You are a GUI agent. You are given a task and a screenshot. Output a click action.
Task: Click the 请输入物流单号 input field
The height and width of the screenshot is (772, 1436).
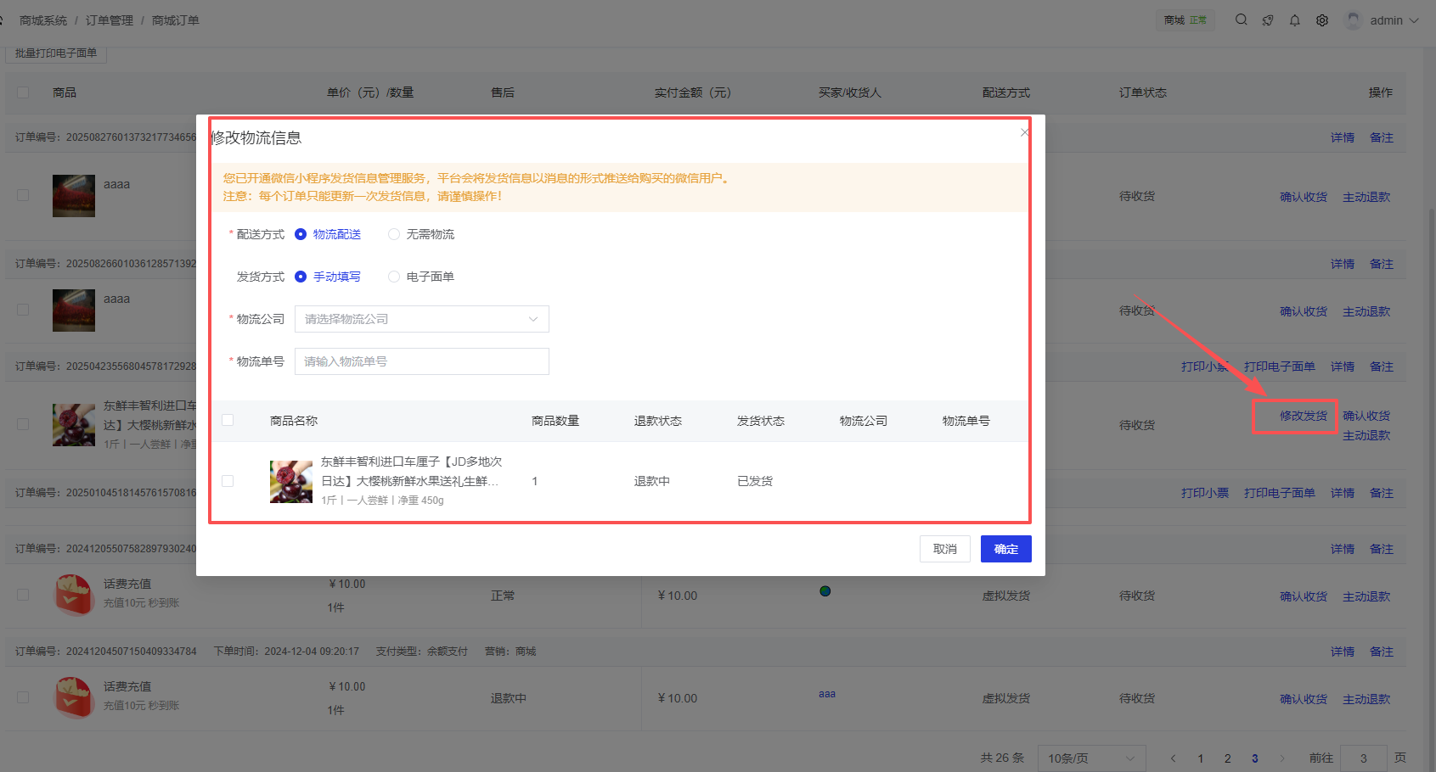tap(421, 361)
